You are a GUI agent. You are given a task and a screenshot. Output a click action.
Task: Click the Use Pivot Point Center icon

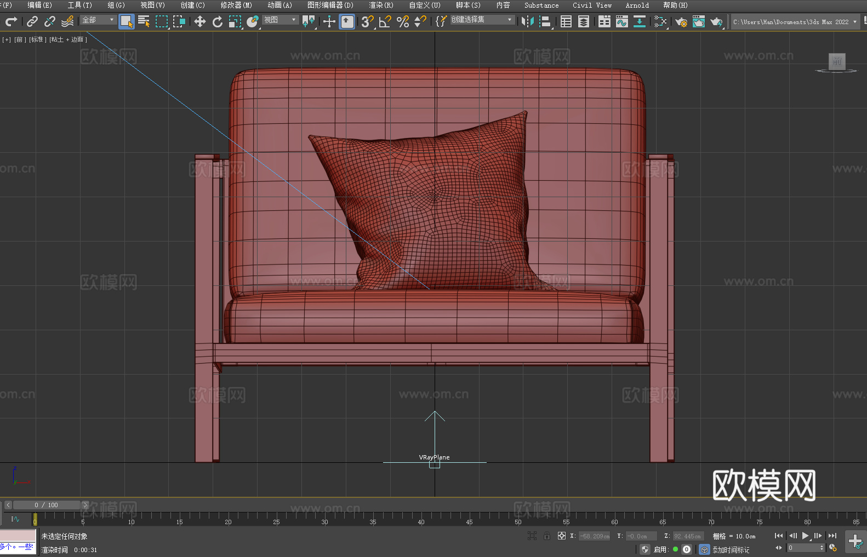309,21
